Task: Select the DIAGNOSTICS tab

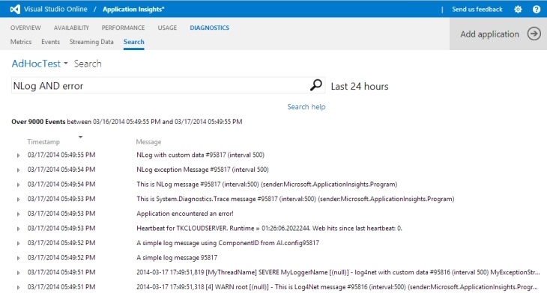Action: point(209,28)
